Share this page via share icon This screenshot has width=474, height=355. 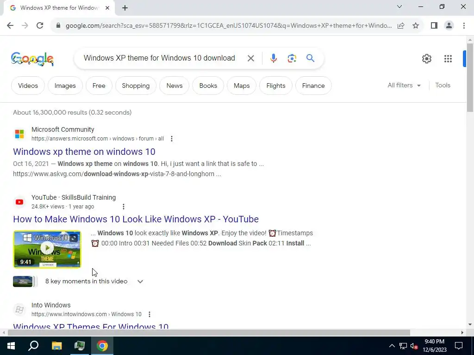coord(401,25)
